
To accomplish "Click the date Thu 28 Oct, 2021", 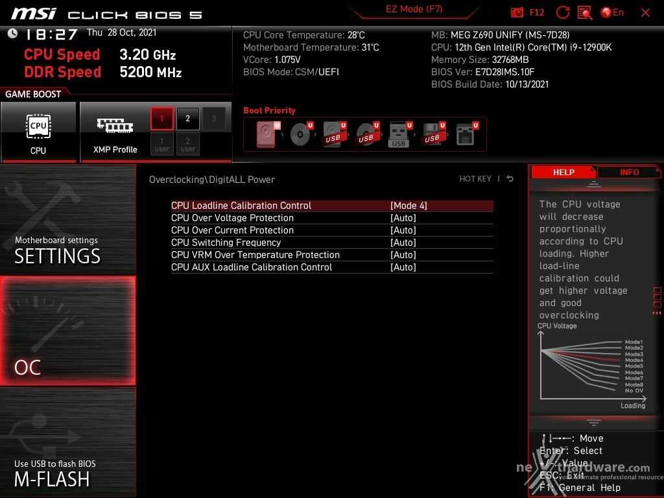I will point(121,32).
